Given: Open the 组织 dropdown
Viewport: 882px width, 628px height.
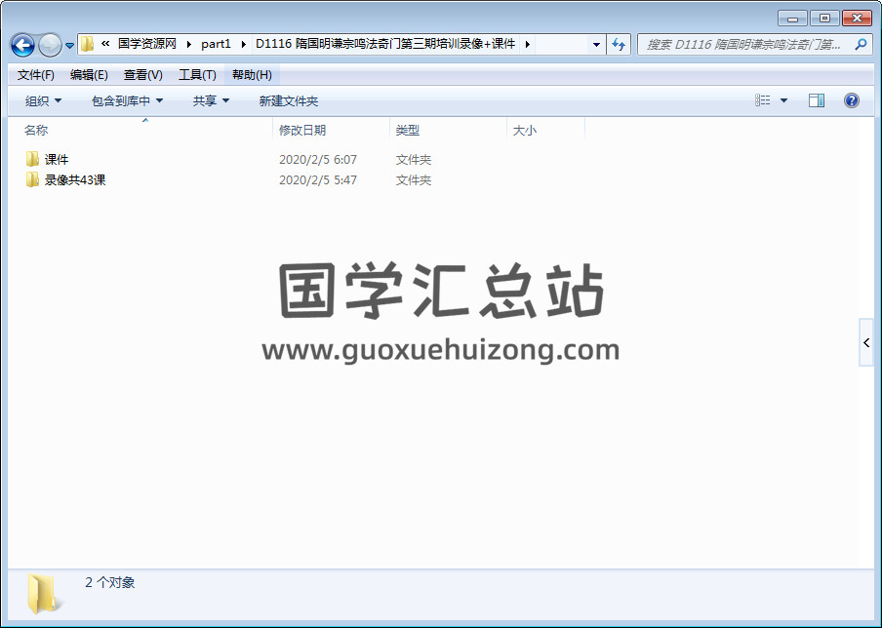Looking at the screenshot, I should (x=43, y=101).
